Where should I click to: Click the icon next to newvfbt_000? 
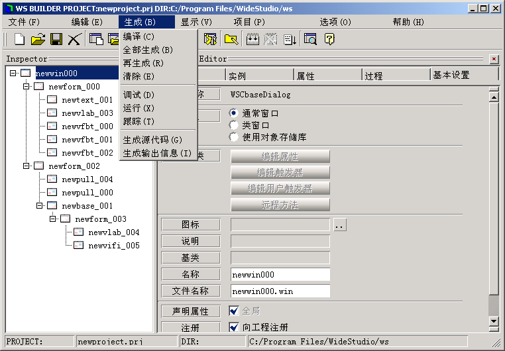pos(52,126)
